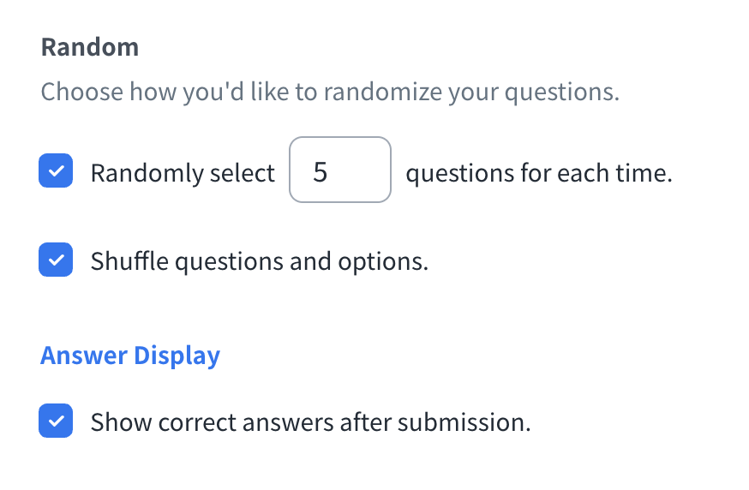
Task: Click the Random section heading
Action: point(90,46)
